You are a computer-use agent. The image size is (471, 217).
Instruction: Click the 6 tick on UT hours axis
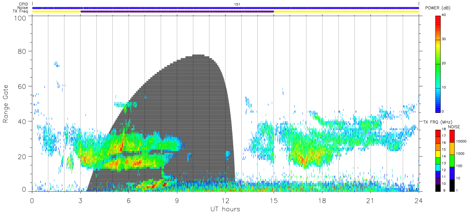(x=129, y=200)
